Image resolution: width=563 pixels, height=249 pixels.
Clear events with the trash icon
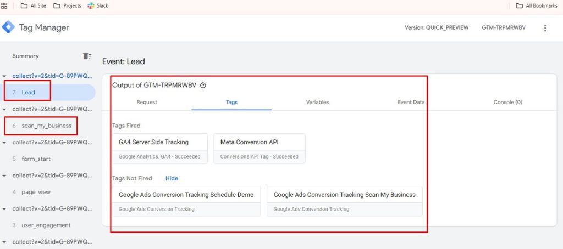[87, 56]
